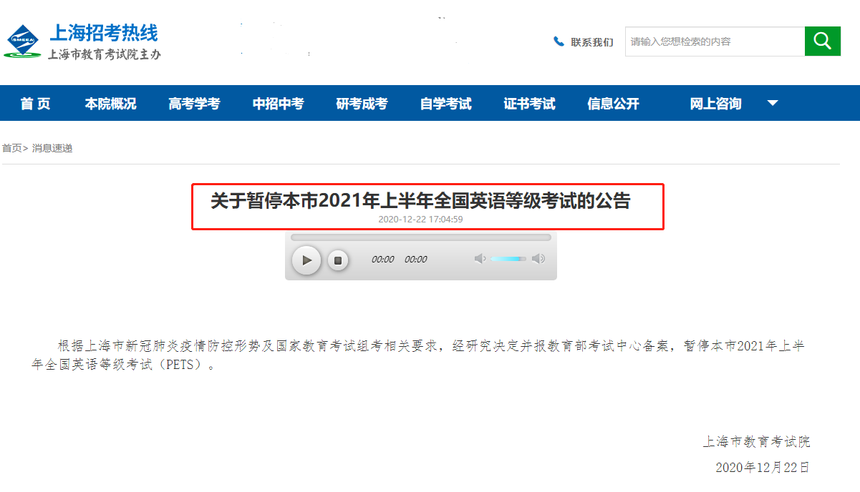The width and height of the screenshot is (860, 492).
Task: Select the 首页 navigation tab
Action: (35, 102)
